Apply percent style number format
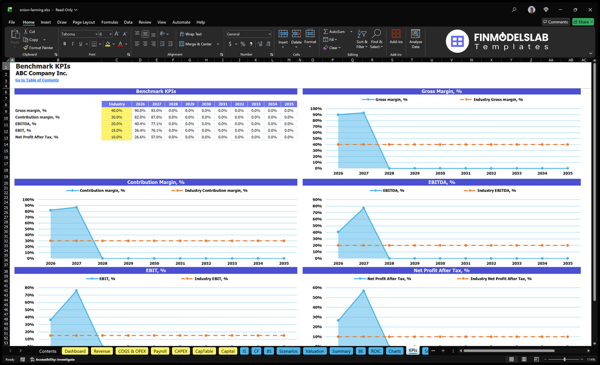Screen dimensions: 600x365 (243, 44)
